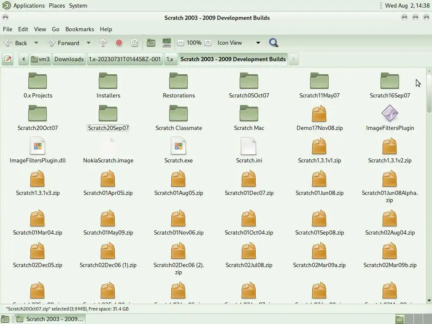432x324 pixels.
Task: Select the Demo17Nov08.zip archive
Action: click(319, 118)
